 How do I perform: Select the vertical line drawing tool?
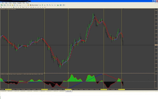pos(7,7)
